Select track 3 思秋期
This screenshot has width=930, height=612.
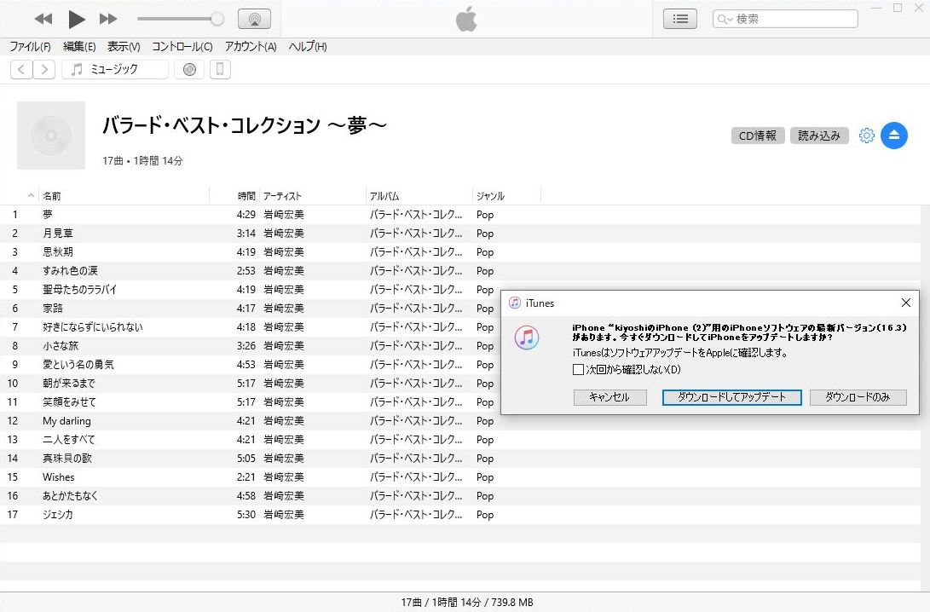(x=460, y=252)
